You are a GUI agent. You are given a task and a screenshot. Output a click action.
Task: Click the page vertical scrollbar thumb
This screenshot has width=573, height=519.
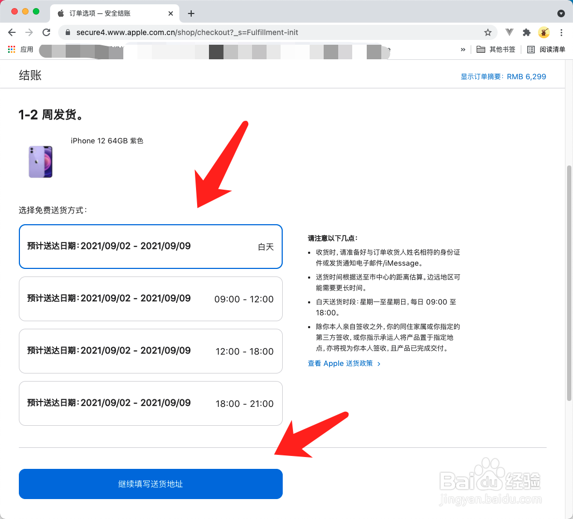(x=569, y=283)
